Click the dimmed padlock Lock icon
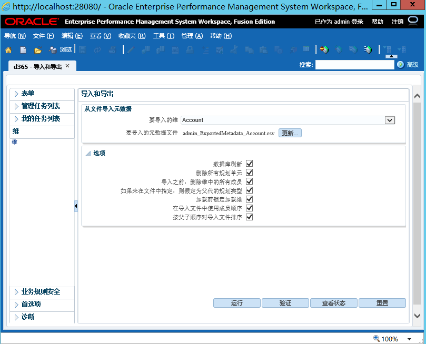Image resolution: width=426 pixels, height=344 pixels. [x=190, y=49]
